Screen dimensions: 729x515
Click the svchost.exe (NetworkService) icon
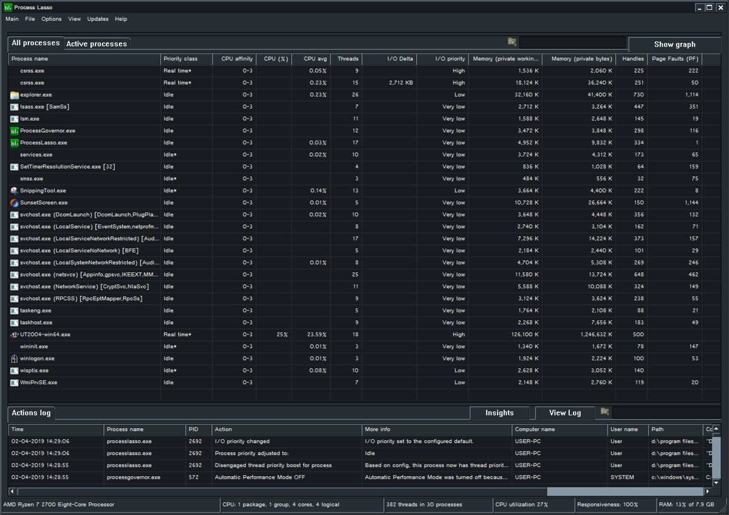pos(15,287)
